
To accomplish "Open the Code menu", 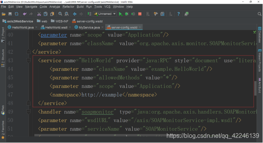I will tap(43, 7).
